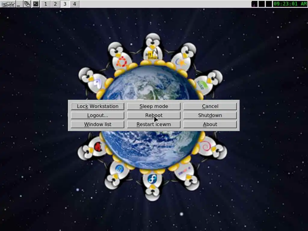Image resolution: width=308 pixels, height=231 pixels.
Task: Choose Sleep mode in the dialog
Action: click(x=154, y=106)
